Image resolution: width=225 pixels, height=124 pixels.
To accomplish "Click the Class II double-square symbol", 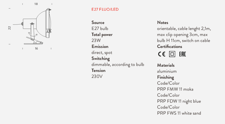I will [172, 54].
